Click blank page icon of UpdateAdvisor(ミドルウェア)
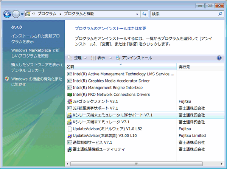The image size is (227, 169). (x=70, y=129)
